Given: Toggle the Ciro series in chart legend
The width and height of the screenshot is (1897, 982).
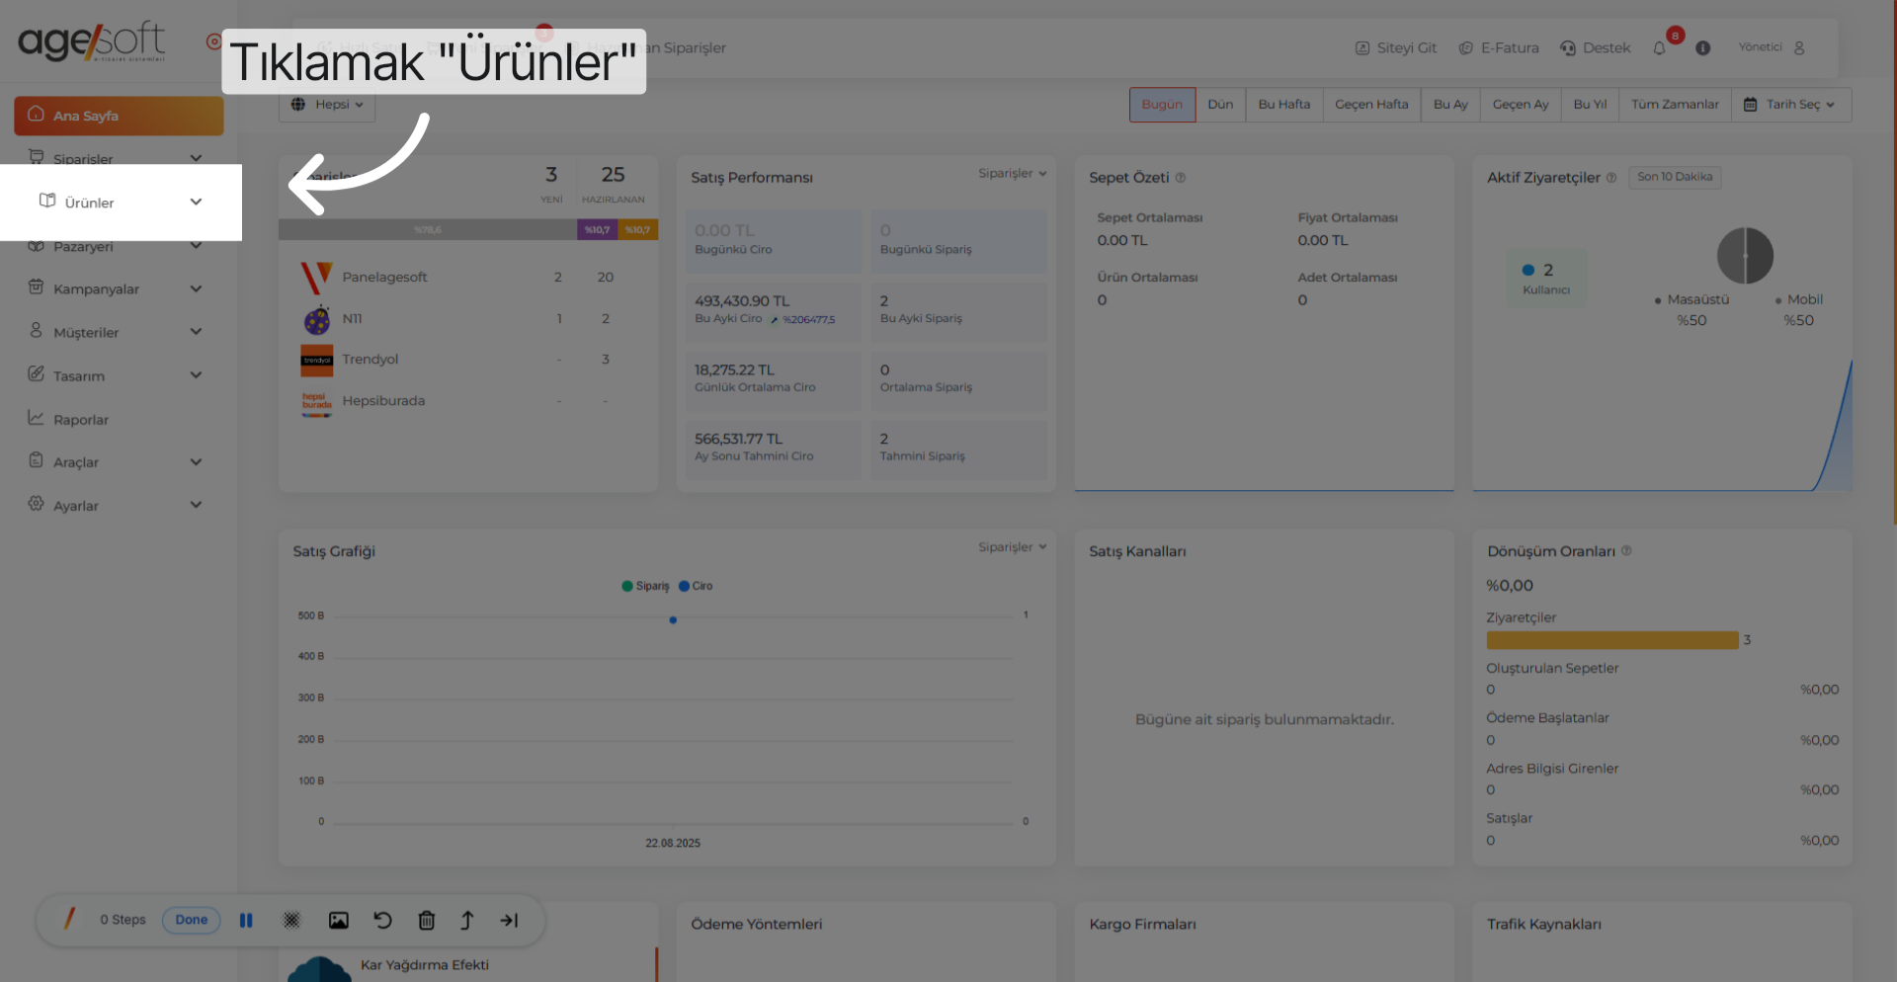Looking at the screenshot, I should click(x=696, y=586).
